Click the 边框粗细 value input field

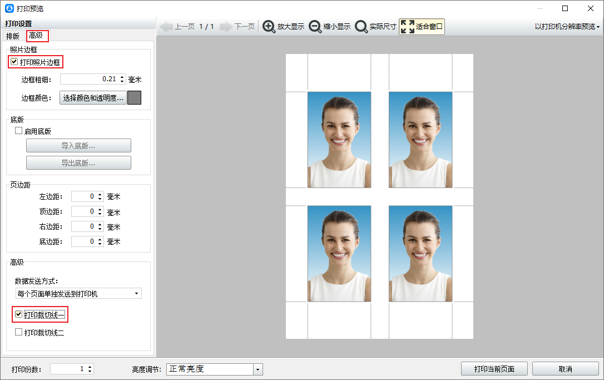point(89,80)
